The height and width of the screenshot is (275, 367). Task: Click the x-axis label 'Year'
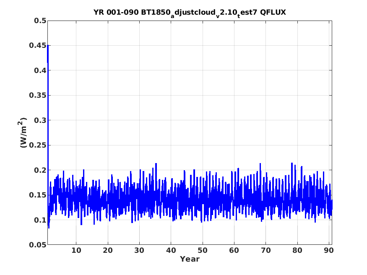(190, 259)
